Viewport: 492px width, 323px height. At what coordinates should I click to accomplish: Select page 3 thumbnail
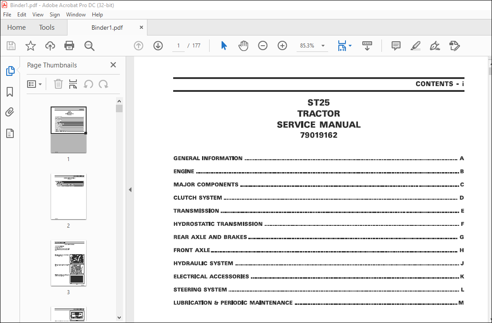68,263
